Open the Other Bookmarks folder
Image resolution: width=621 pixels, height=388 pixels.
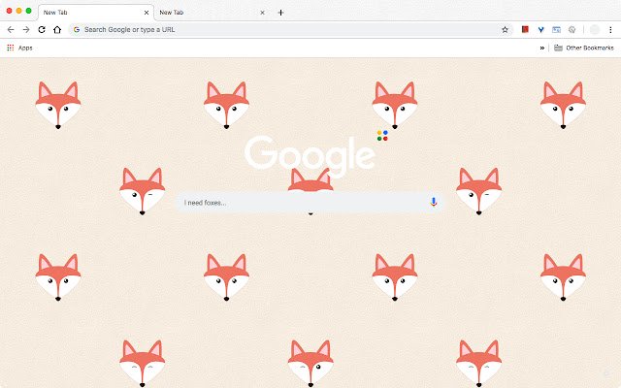click(x=584, y=48)
